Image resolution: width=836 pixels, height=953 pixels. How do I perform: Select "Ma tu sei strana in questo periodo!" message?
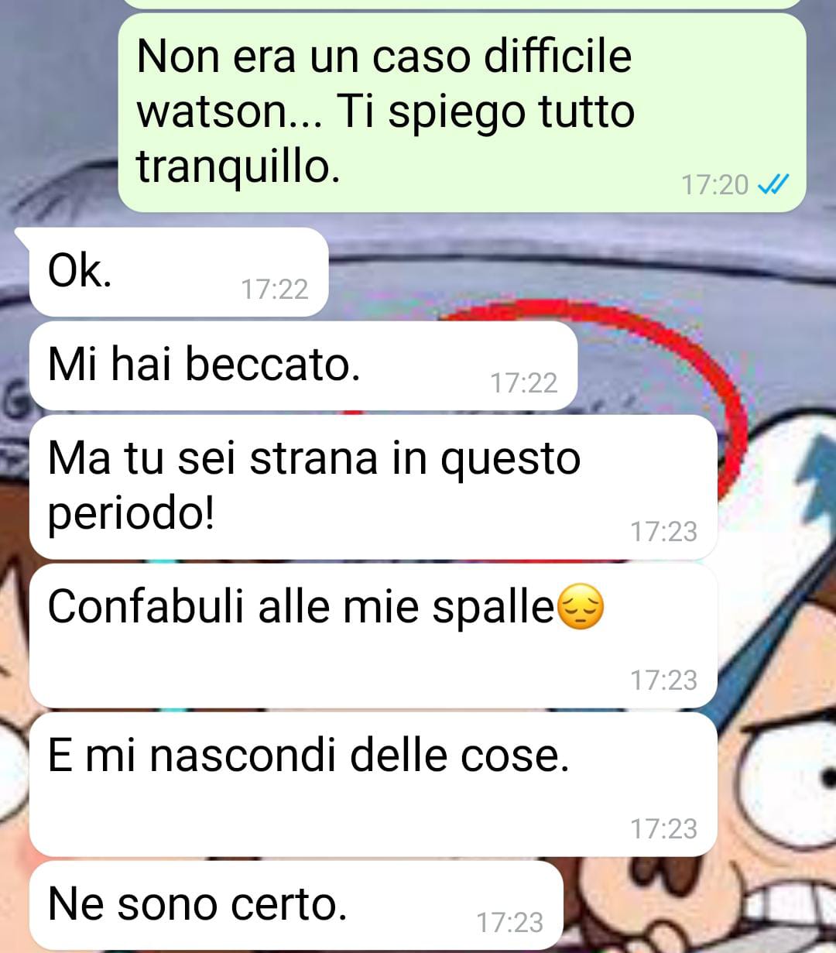[373, 487]
